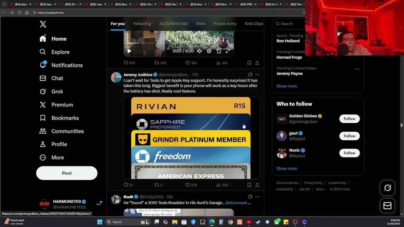Click Show more under trending topics

tap(287, 86)
